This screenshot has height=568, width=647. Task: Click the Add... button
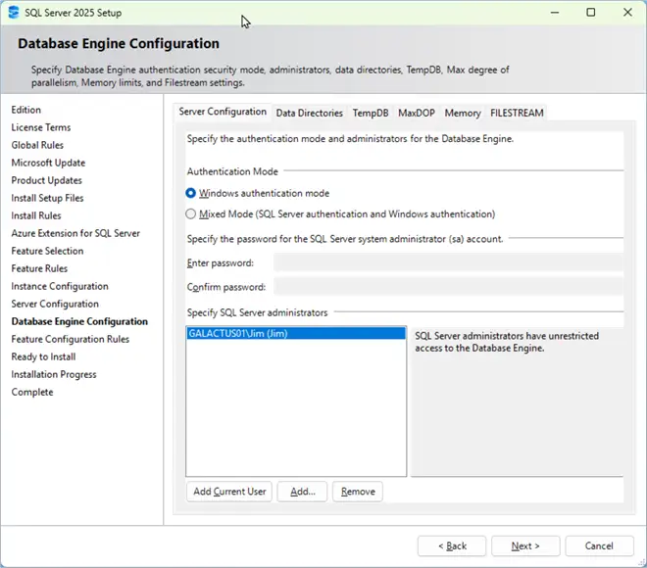(x=303, y=492)
